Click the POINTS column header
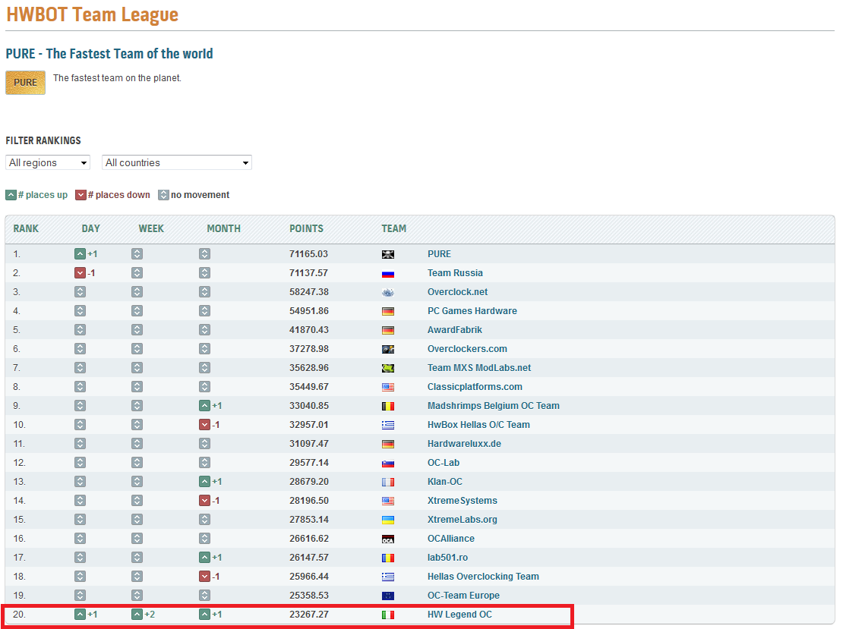The image size is (843, 629). point(307,229)
